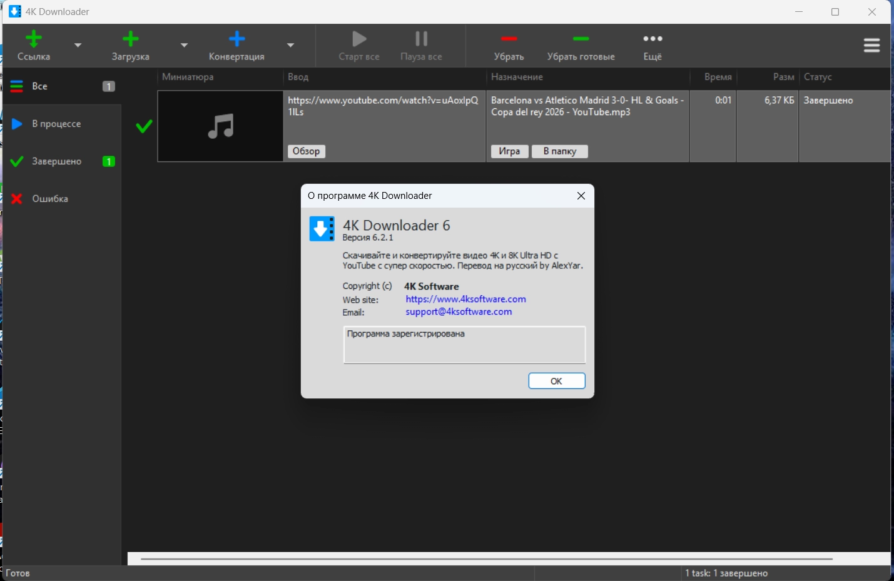Click the Время column header
The width and height of the screenshot is (894, 581).
pyautogui.click(x=713, y=77)
